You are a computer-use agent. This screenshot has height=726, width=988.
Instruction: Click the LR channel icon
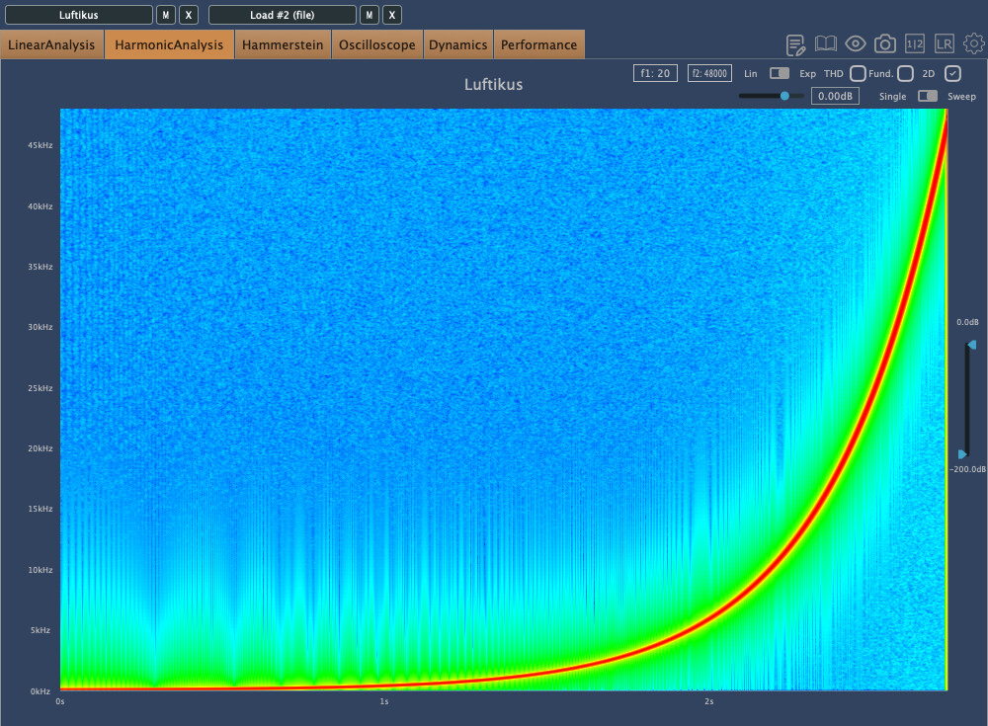pos(945,44)
